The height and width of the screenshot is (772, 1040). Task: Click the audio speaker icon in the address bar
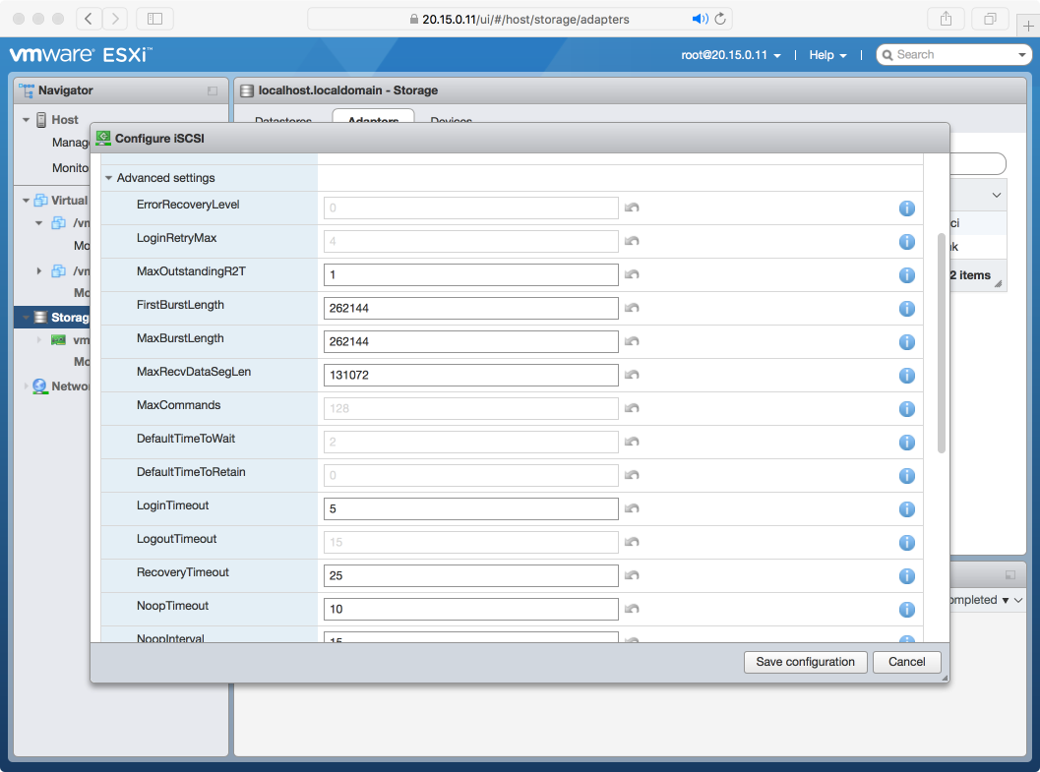click(x=700, y=19)
